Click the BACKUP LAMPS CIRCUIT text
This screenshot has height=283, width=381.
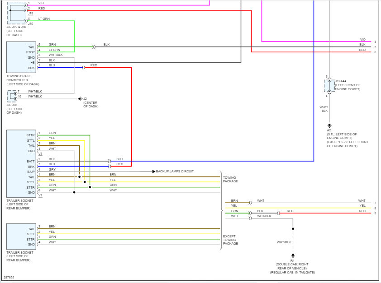click(x=175, y=172)
